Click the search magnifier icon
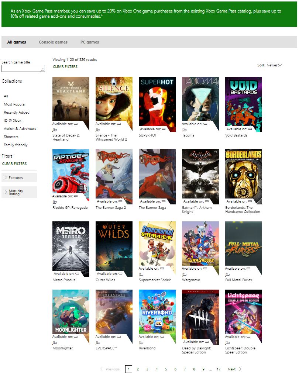 click(42, 69)
